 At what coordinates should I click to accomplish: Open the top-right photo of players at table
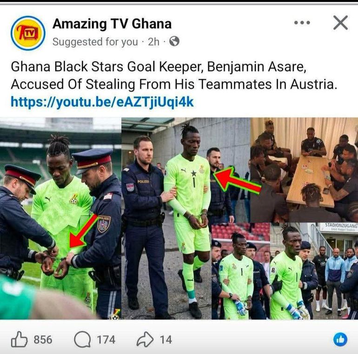(305, 170)
